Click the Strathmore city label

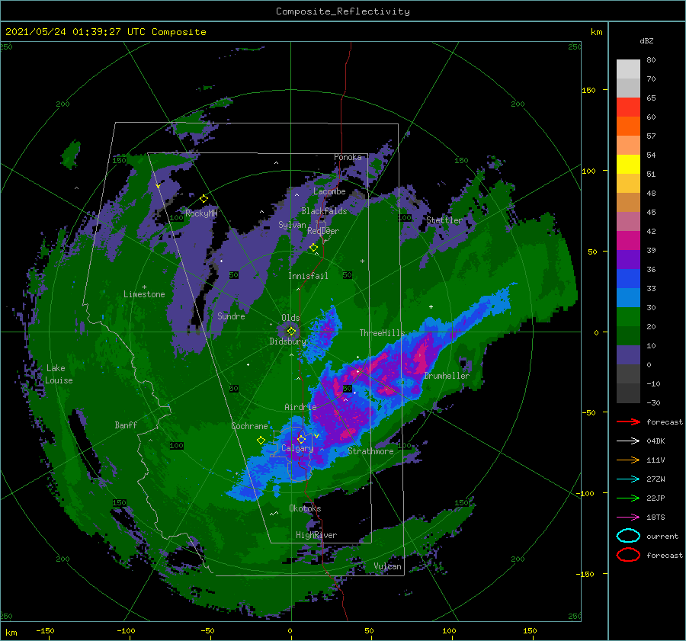pyautogui.click(x=370, y=451)
